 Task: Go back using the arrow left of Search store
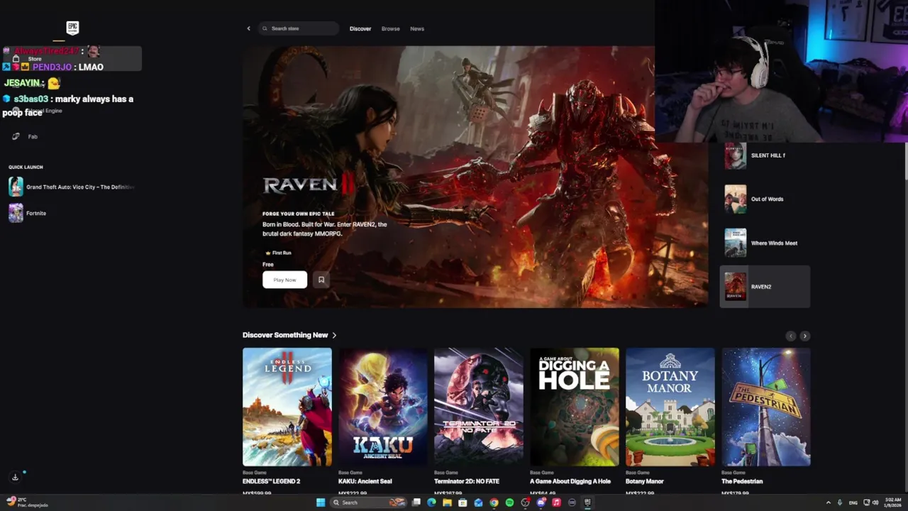(248, 28)
